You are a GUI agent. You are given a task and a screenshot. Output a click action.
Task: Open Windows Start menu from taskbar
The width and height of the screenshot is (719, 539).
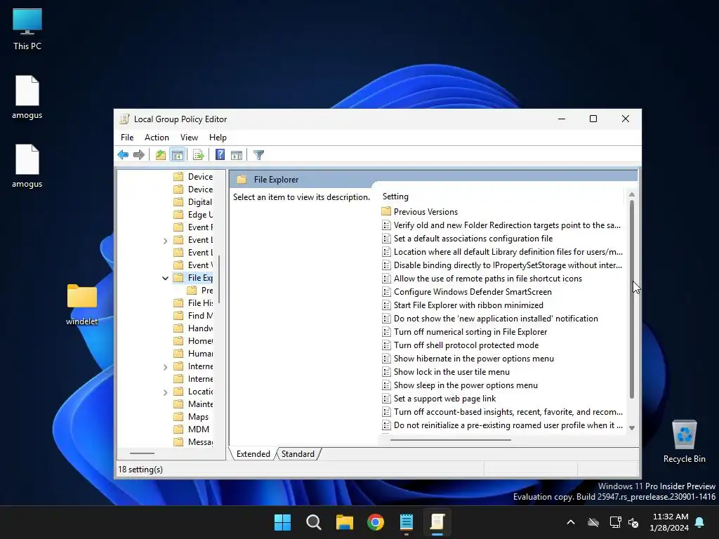(x=282, y=522)
